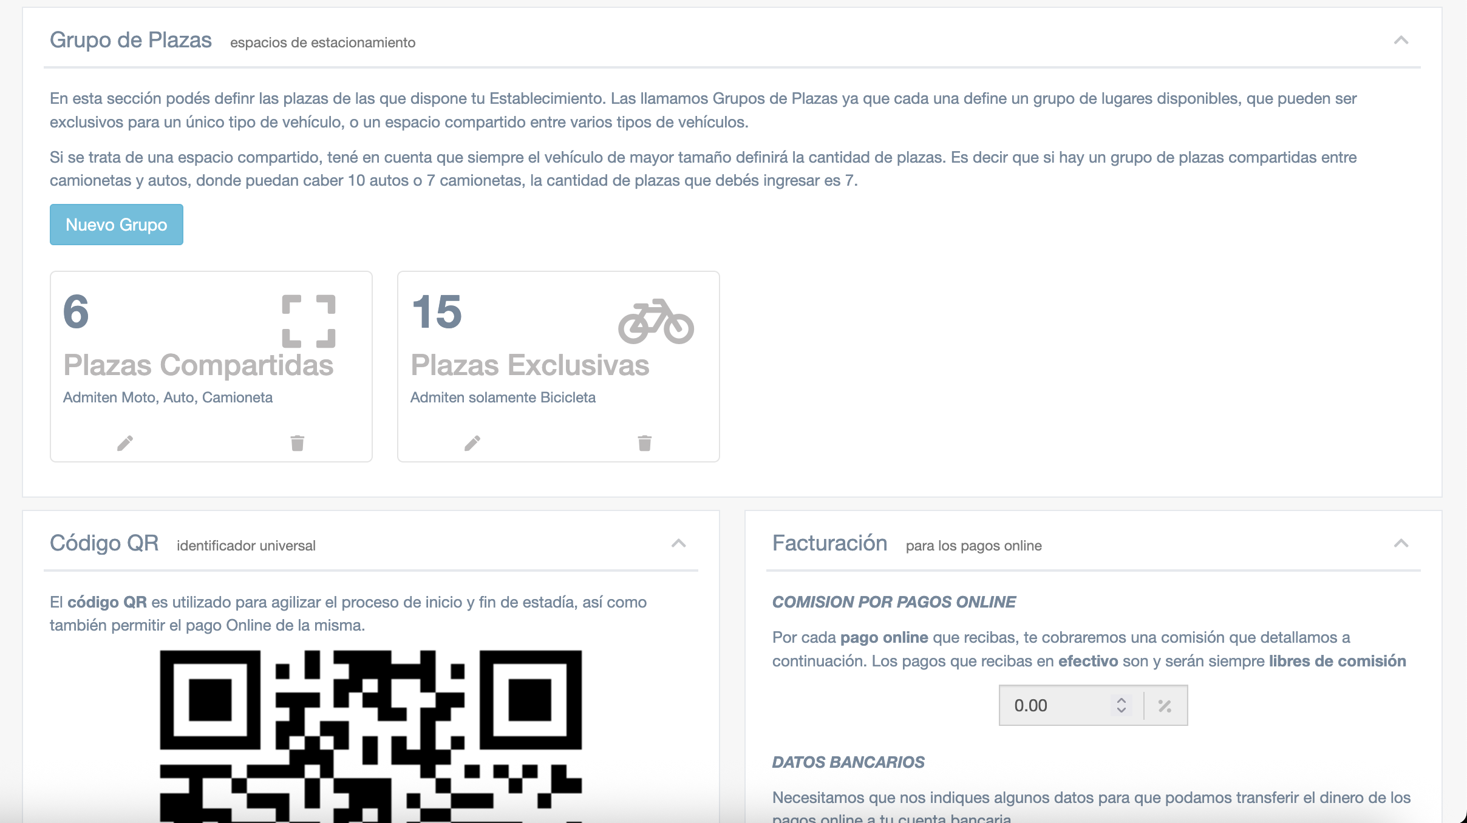Edit the Plazas Compartidas group

[125, 443]
